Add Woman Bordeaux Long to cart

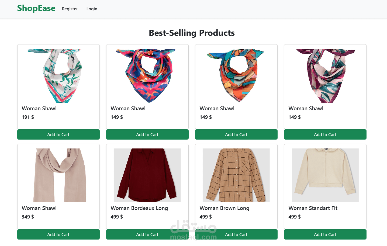pos(147,234)
